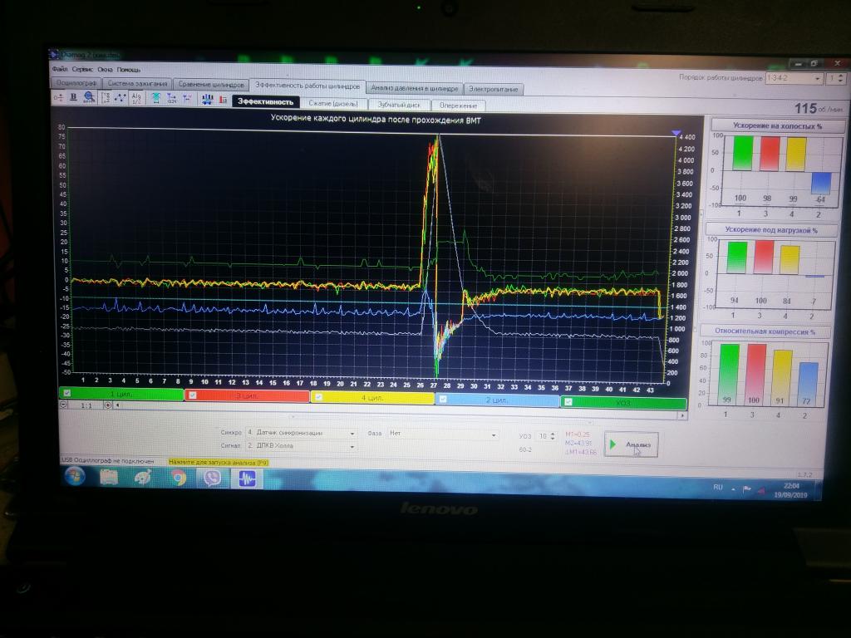Zoom out with the minus button under the graph

coord(64,405)
